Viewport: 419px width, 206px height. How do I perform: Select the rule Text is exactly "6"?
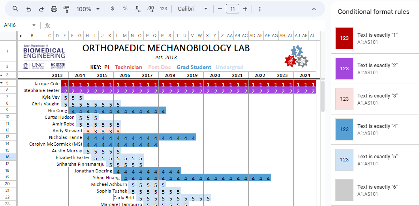point(375,190)
